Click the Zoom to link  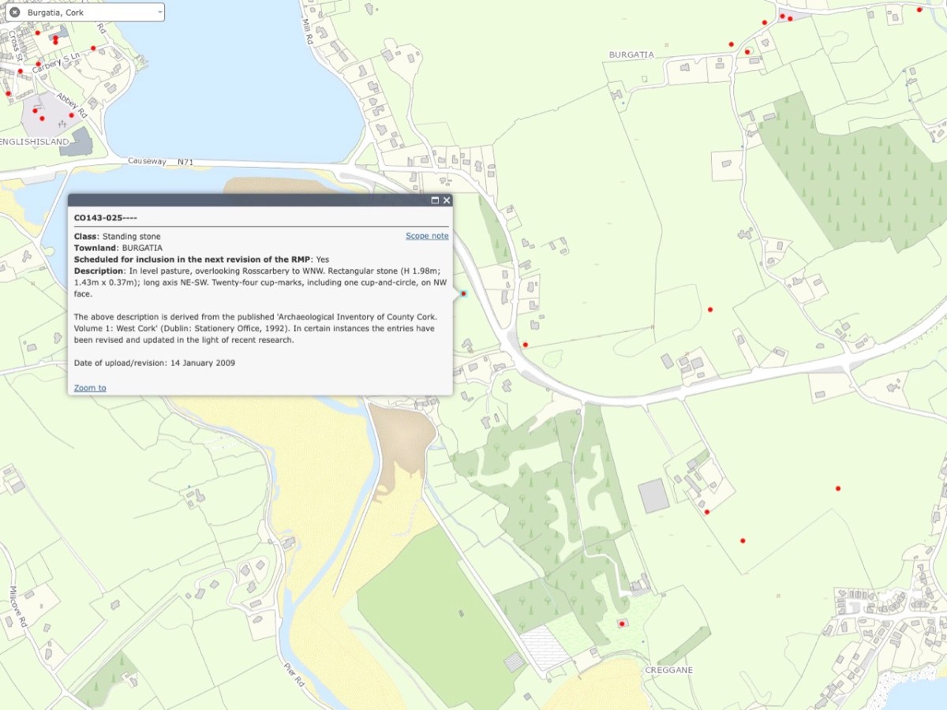click(90, 388)
